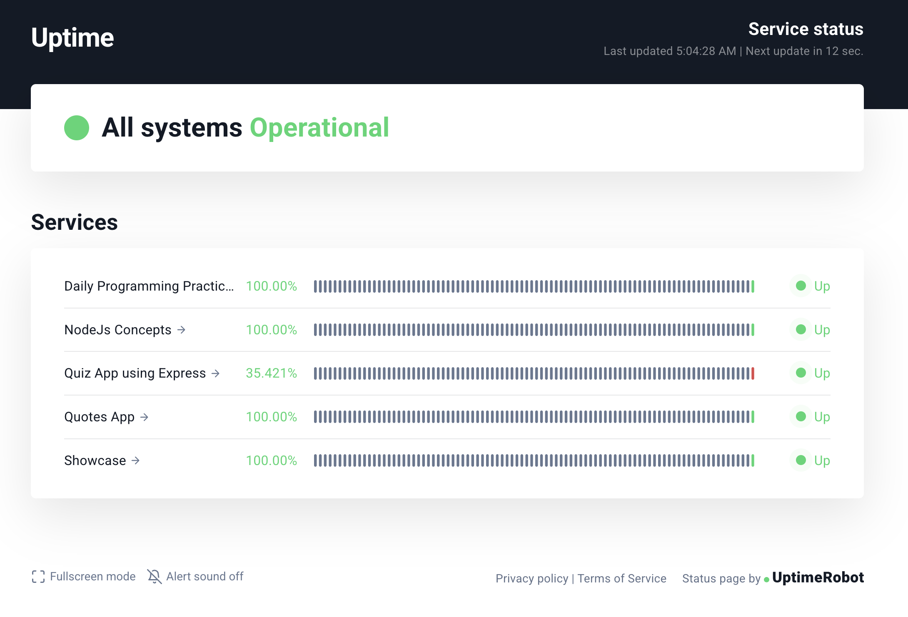This screenshot has height=617, width=908.
Task: Open the Terms of Service link
Action: pyautogui.click(x=622, y=578)
